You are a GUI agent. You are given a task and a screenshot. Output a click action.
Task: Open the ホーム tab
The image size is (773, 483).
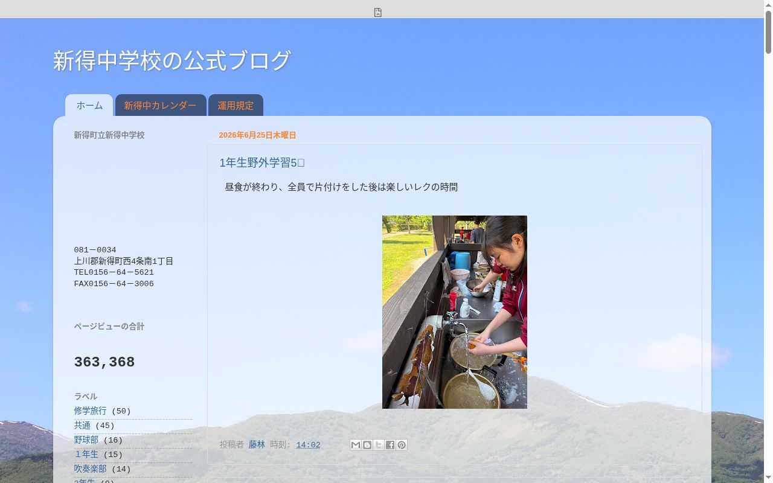89,105
